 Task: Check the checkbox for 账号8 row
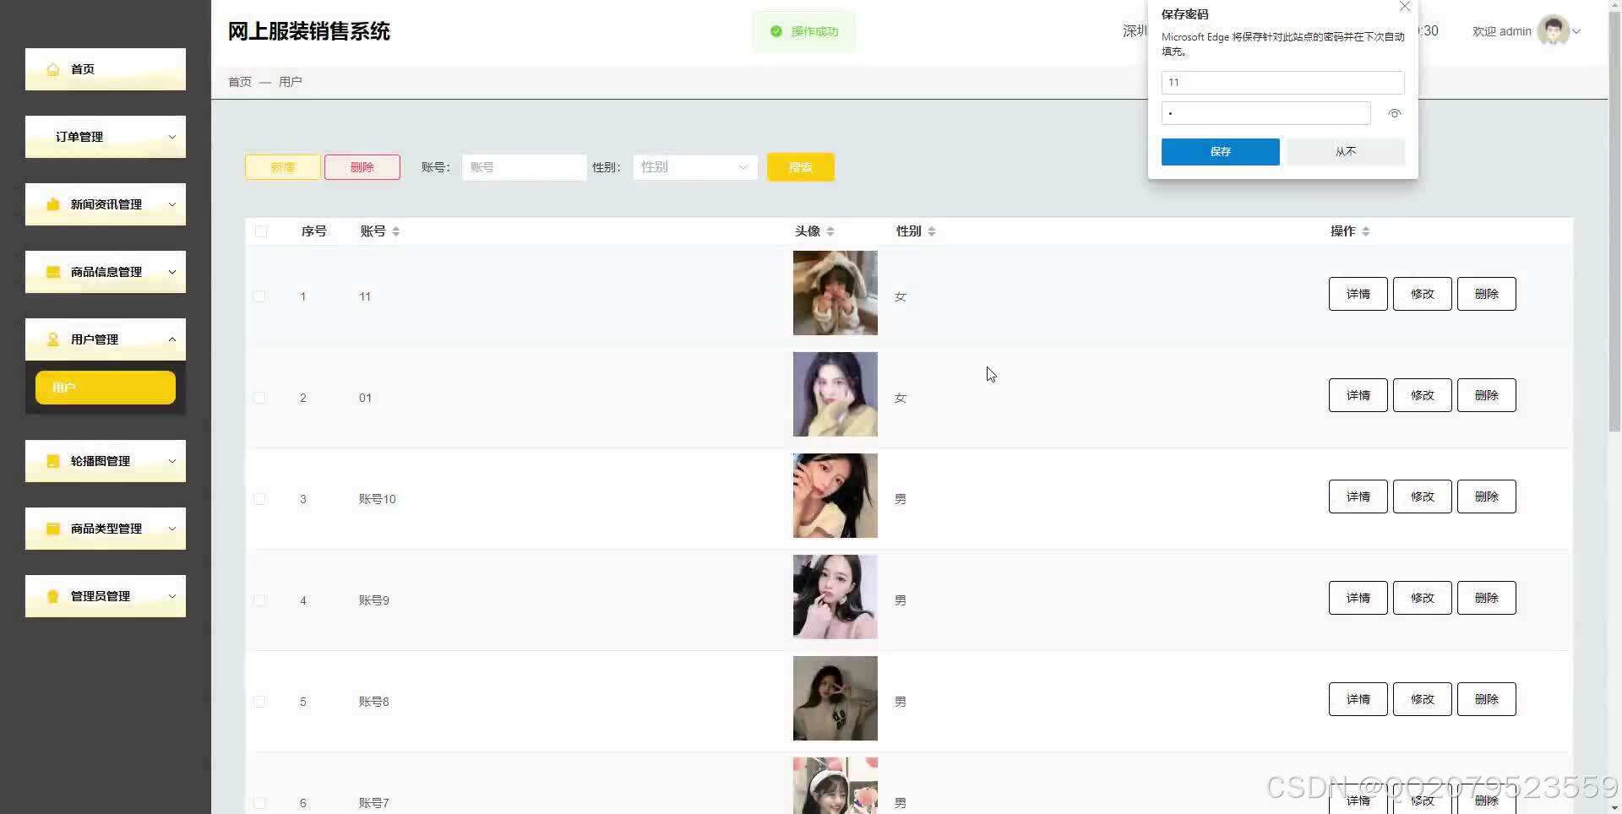pyautogui.click(x=259, y=702)
